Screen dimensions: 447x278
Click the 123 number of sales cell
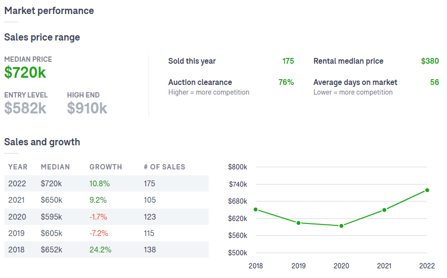point(150,217)
